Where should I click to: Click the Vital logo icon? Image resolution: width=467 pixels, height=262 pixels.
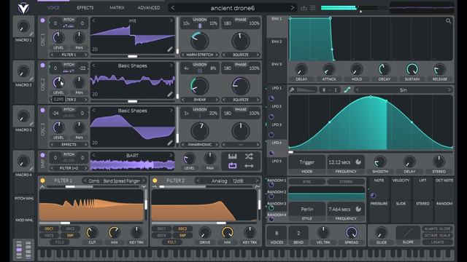[23, 8]
